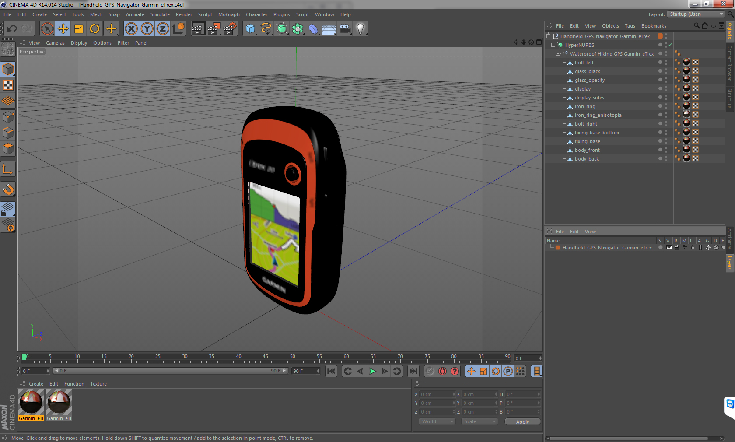Play the animation forward

(372, 371)
